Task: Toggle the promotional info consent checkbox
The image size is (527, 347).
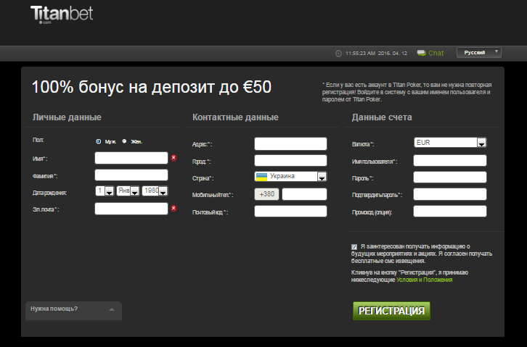Action: pyautogui.click(x=354, y=247)
